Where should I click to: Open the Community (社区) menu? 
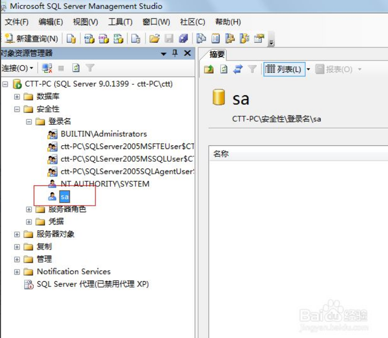(x=192, y=22)
